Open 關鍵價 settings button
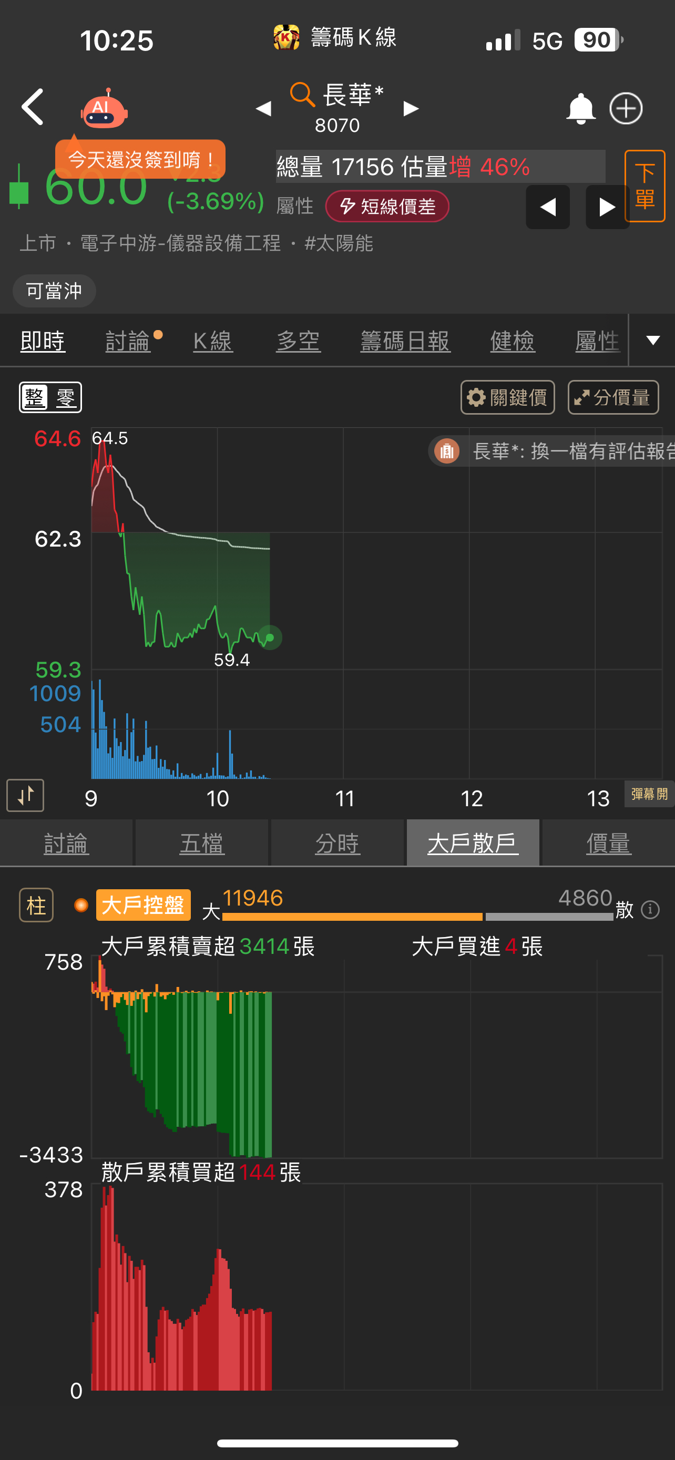 (x=507, y=397)
